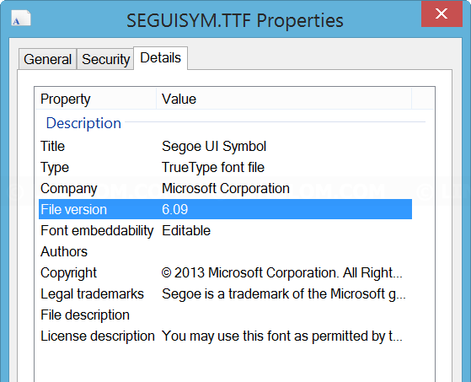Viewport: 471px width, 382px height.
Task: Select the Copyright property row
Action: (225, 273)
